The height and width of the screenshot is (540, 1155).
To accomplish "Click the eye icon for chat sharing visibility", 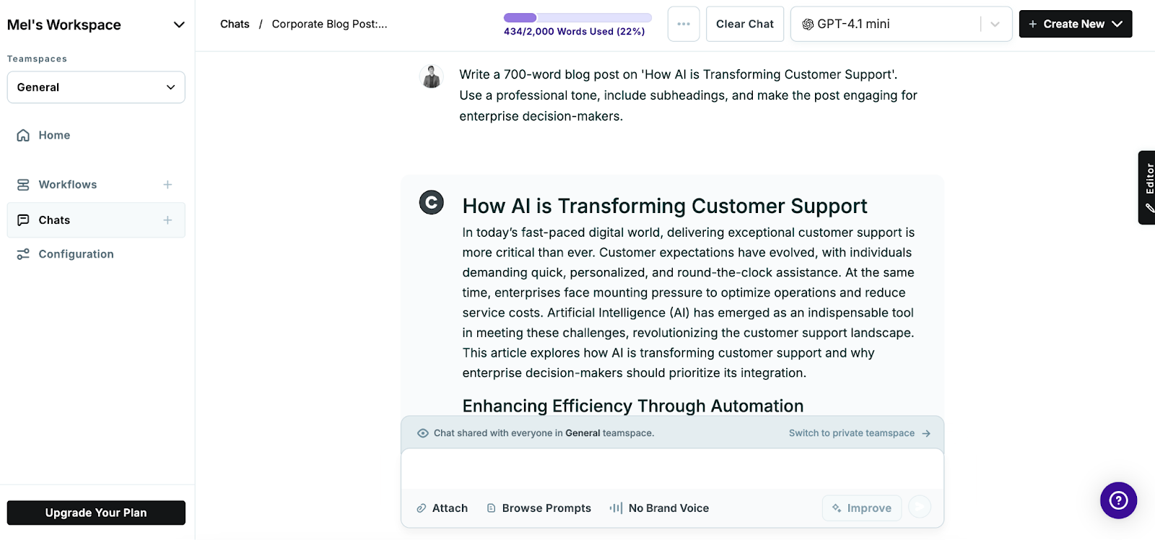I will coord(423,433).
